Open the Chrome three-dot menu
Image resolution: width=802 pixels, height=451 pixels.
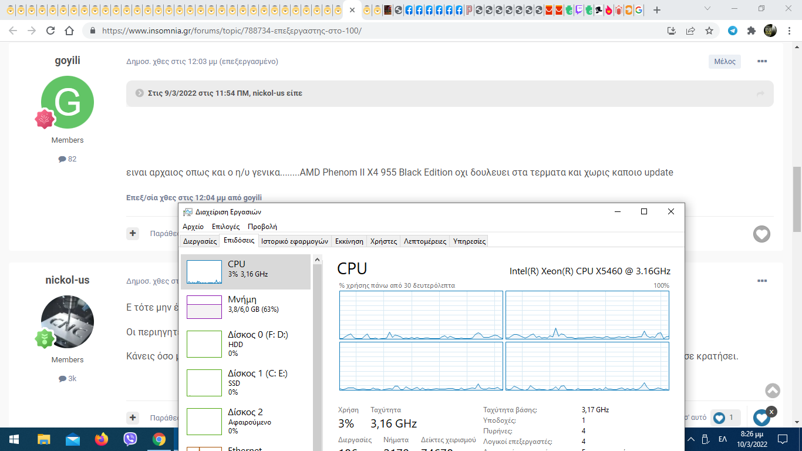tap(789, 31)
